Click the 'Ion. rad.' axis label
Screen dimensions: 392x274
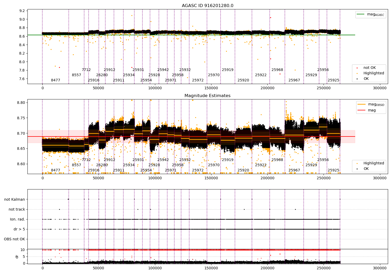tap(18, 219)
